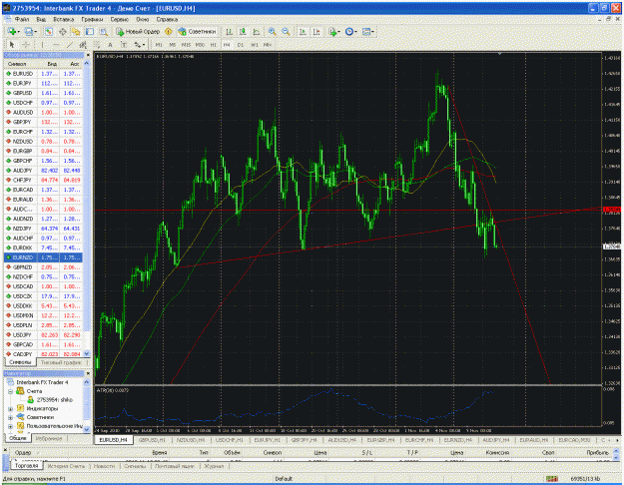This screenshot has height=485, width=624.
Task: Expand the Индикаторы tree node
Action: pyautogui.click(x=10, y=408)
